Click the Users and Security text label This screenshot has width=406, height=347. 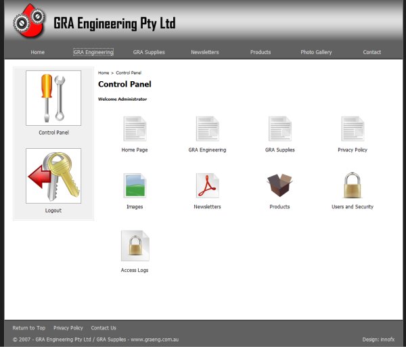point(353,207)
